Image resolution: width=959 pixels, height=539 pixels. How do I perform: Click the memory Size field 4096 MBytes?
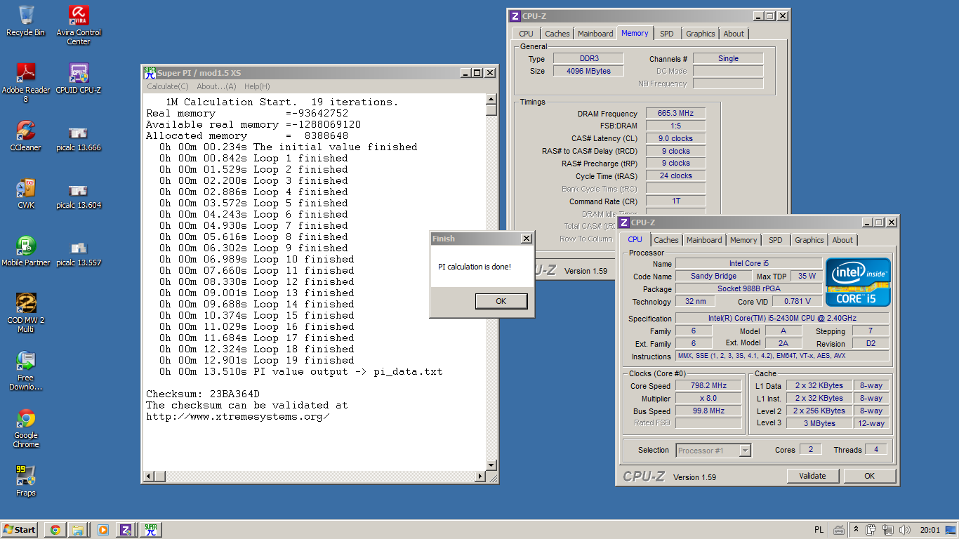[588, 71]
